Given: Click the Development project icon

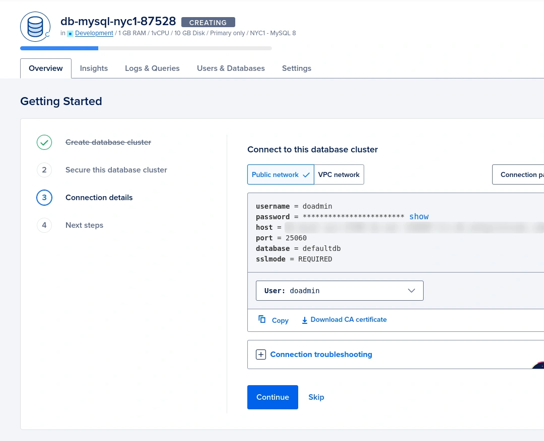Looking at the screenshot, I should (x=70, y=34).
